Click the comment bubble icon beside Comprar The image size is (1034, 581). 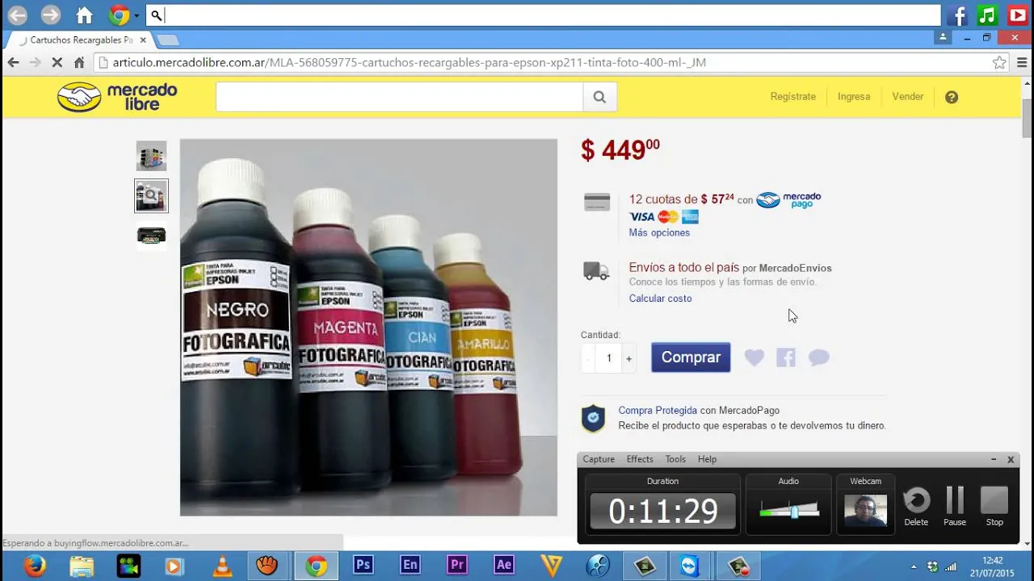[819, 357]
